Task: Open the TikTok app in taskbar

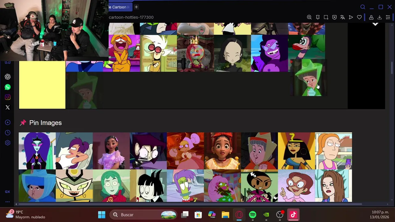Action: 293,215
